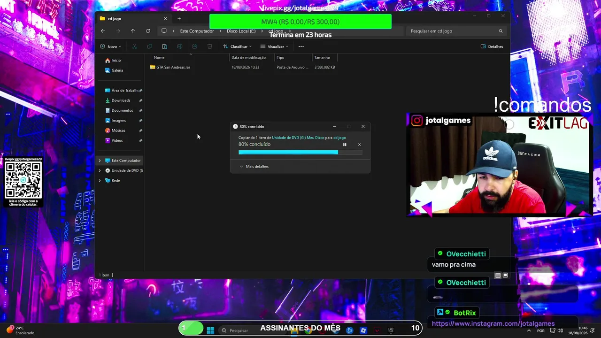Sort by Data de modificação column
This screenshot has height=338, width=601.
(x=248, y=58)
